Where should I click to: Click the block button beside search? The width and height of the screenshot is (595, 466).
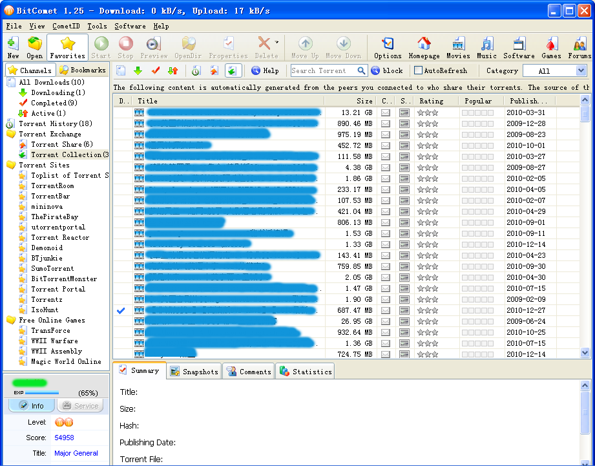pyautogui.click(x=387, y=70)
